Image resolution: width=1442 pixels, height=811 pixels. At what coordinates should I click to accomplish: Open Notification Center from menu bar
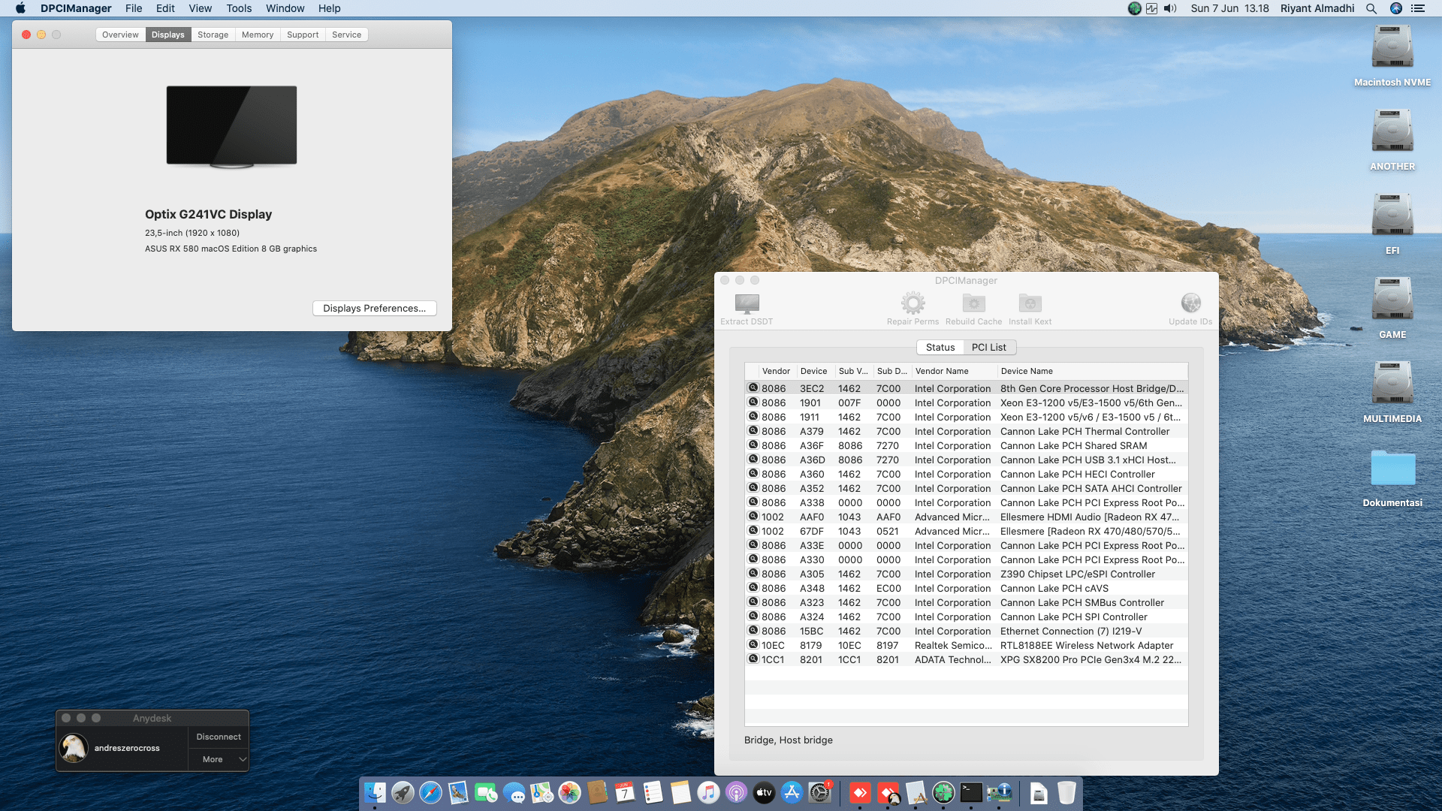click(1418, 8)
